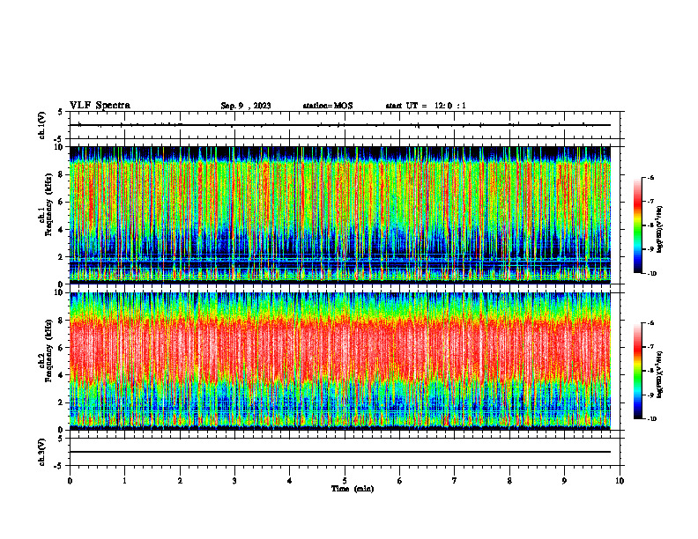Viewport: 698px width, 539px height.
Task: Click the "6" kHz tick on ch.2 frequency axis
Action: (62, 348)
